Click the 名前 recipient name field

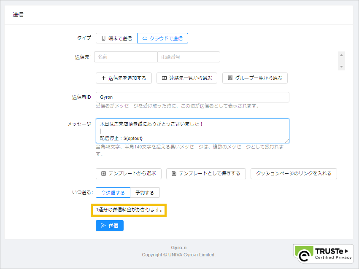click(x=126, y=57)
